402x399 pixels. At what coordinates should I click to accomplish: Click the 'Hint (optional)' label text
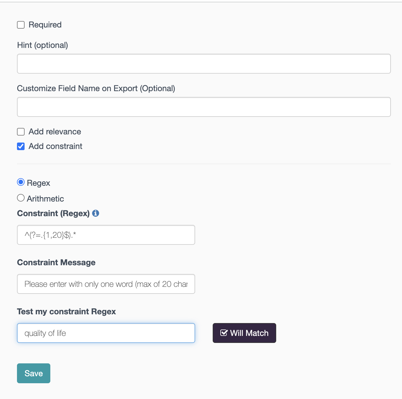43,45
